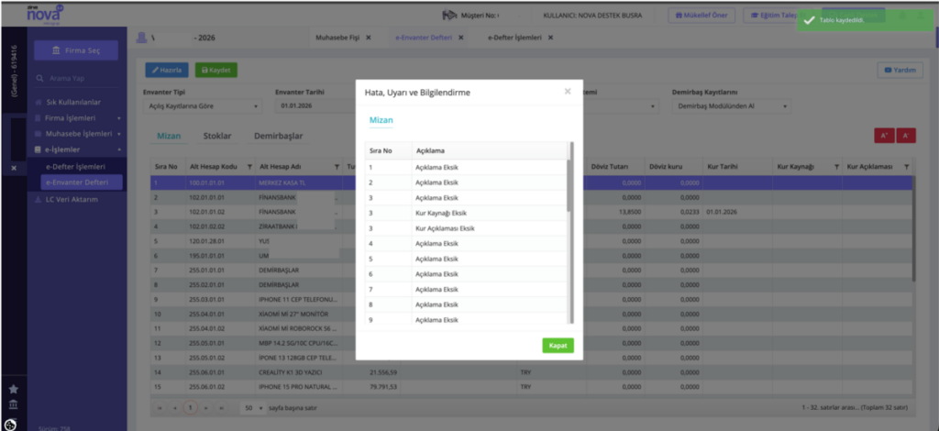Viewport: 939px width, 431px height.
Task: Switch to the Demirbaşlar tab
Action: pos(279,136)
